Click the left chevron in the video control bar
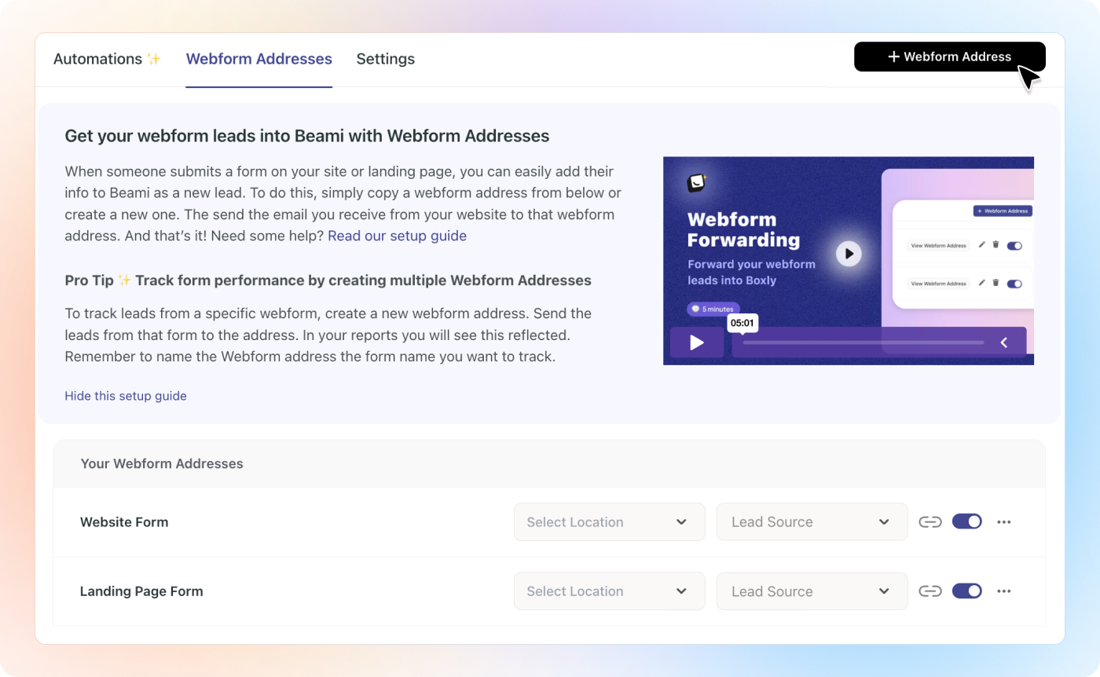 coord(1004,342)
